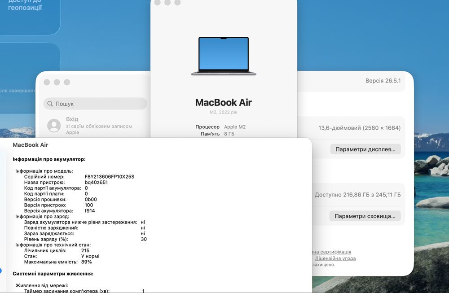
Task: Close the System Settings window
Action: (47, 82)
